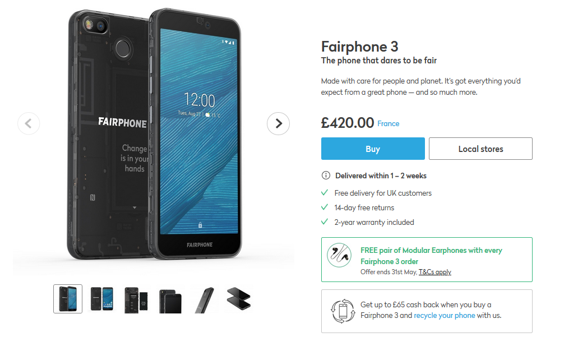Viewport: 578px width, 337px height.
Task: Click the blue Buy button
Action: (x=373, y=149)
